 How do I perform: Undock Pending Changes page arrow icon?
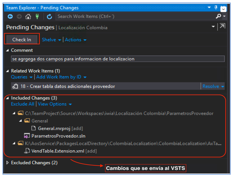click(223, 26)
